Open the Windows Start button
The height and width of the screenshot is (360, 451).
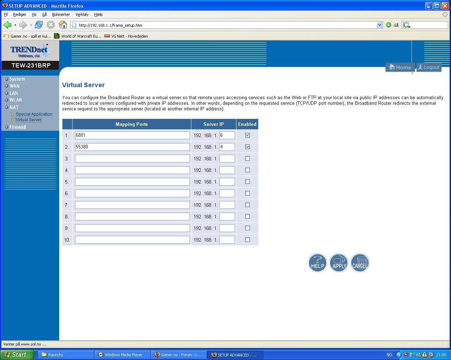pos(17,355)
